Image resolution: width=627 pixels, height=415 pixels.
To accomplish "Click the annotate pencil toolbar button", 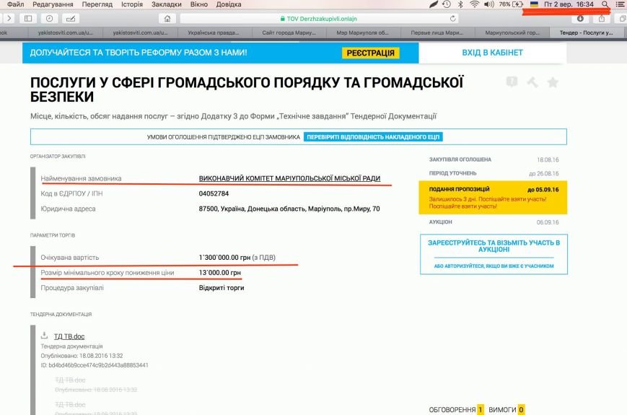I will tap(71, 18).
